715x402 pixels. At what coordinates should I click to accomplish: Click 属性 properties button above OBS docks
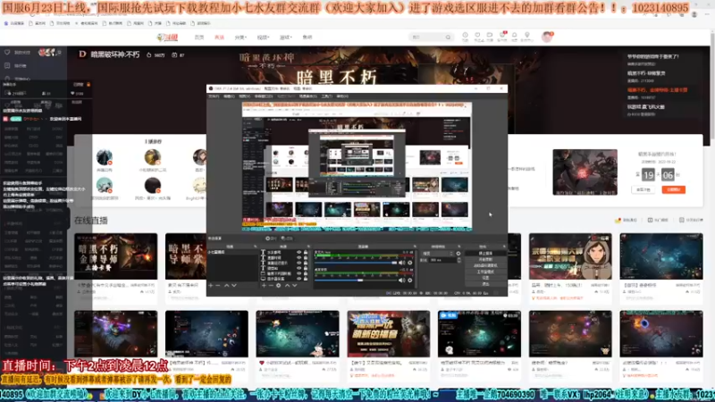click(x=272, y=239)
